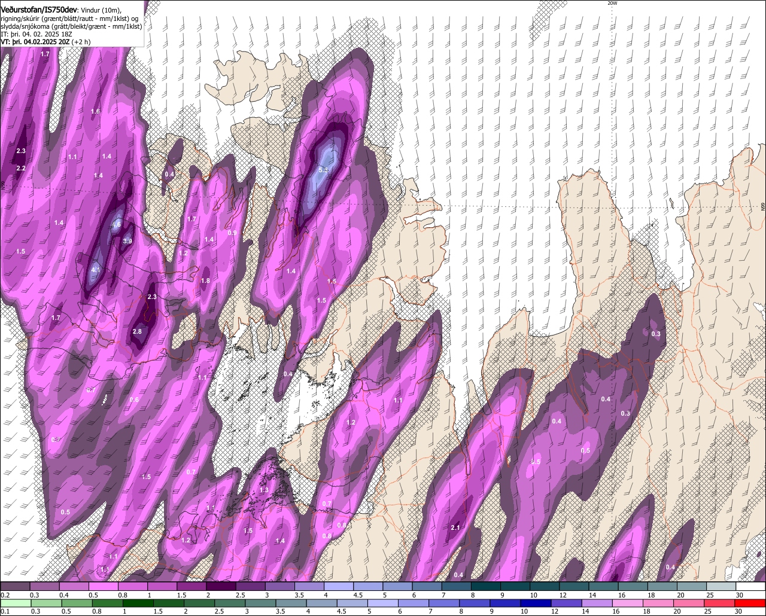Pick the red 25 swatch in rain legend
Viewport: 766px width, 616px height.
(x=720, y=603)
